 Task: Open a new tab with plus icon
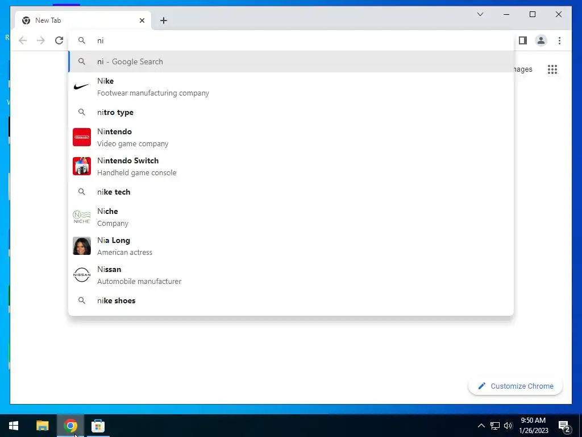tap(164, 20)
